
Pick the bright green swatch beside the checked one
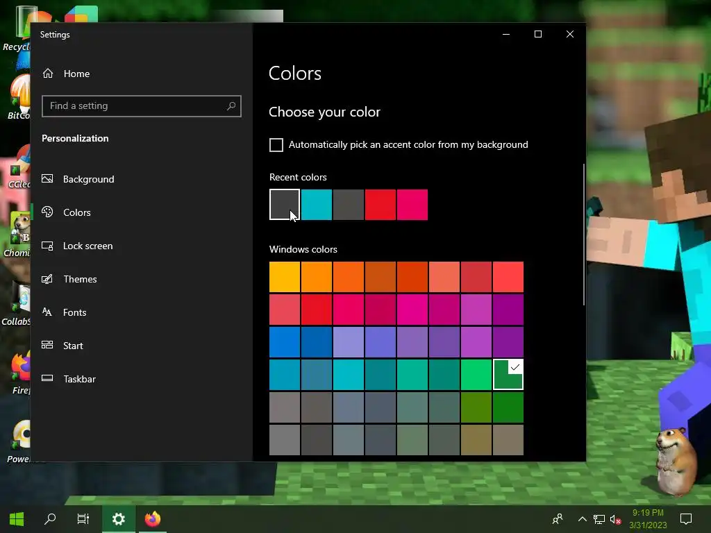476,374
